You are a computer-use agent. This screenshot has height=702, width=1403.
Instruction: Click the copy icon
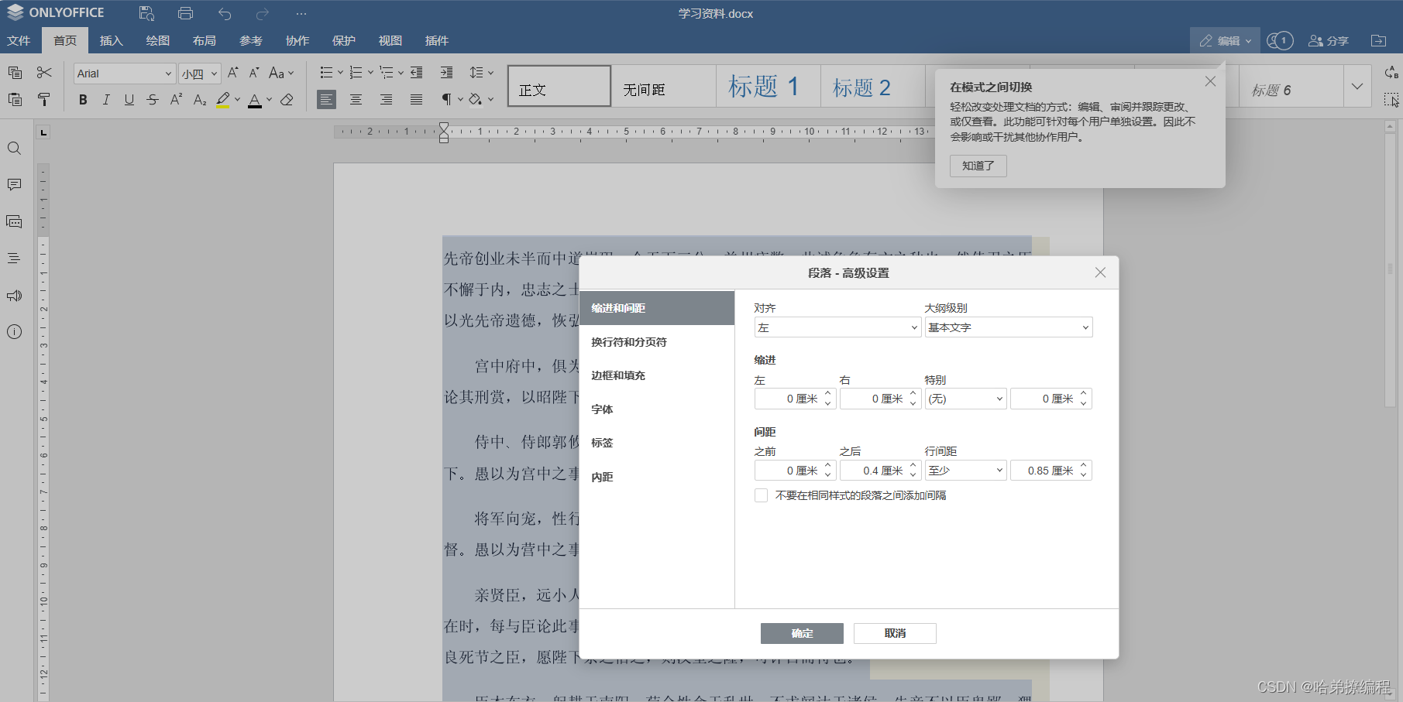click(15, 73)
